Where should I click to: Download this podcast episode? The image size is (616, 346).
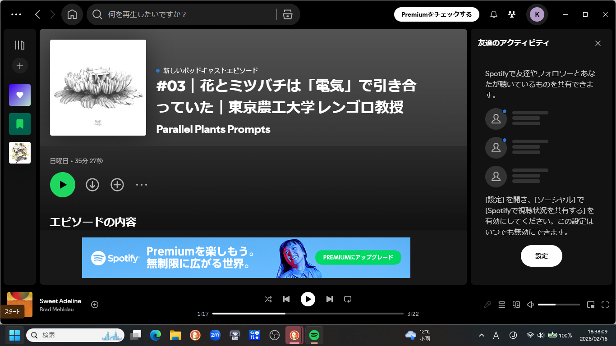click(92, 185)
